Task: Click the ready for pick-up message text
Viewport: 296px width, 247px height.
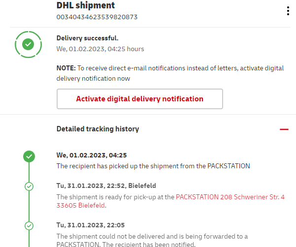Action: 116,197
